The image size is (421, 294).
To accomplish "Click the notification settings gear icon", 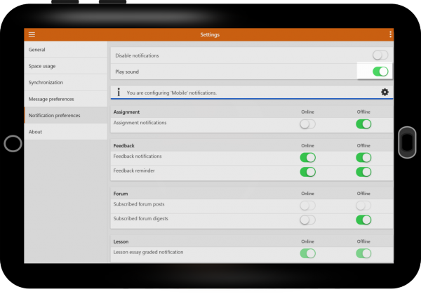I will tap(385, 92).
